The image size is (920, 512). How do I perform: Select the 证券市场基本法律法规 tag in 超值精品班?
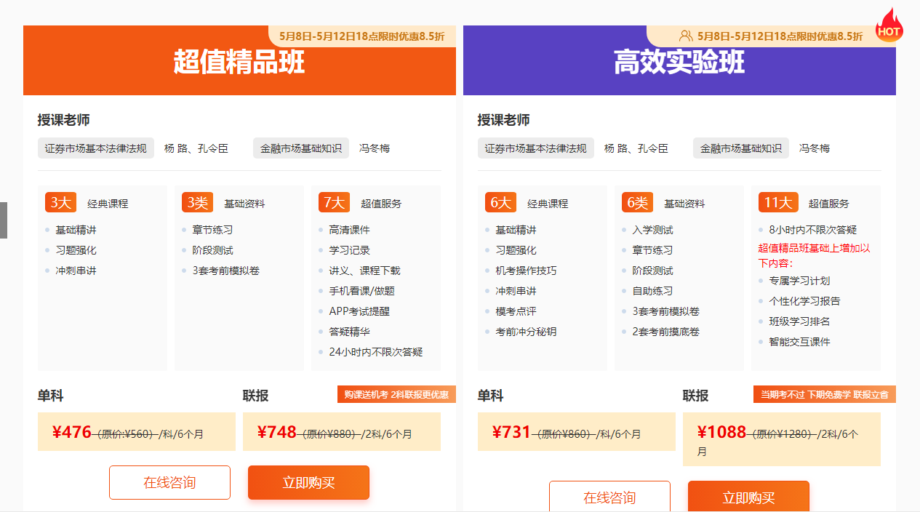[x=96, y=148]
